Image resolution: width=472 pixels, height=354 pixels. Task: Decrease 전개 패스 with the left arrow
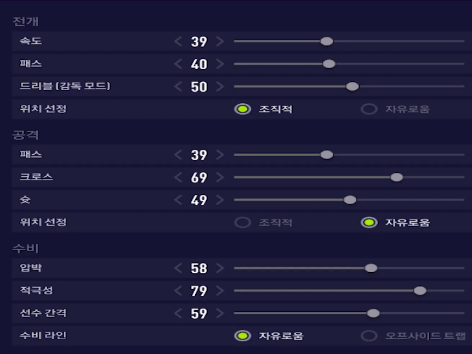point(178,64)
